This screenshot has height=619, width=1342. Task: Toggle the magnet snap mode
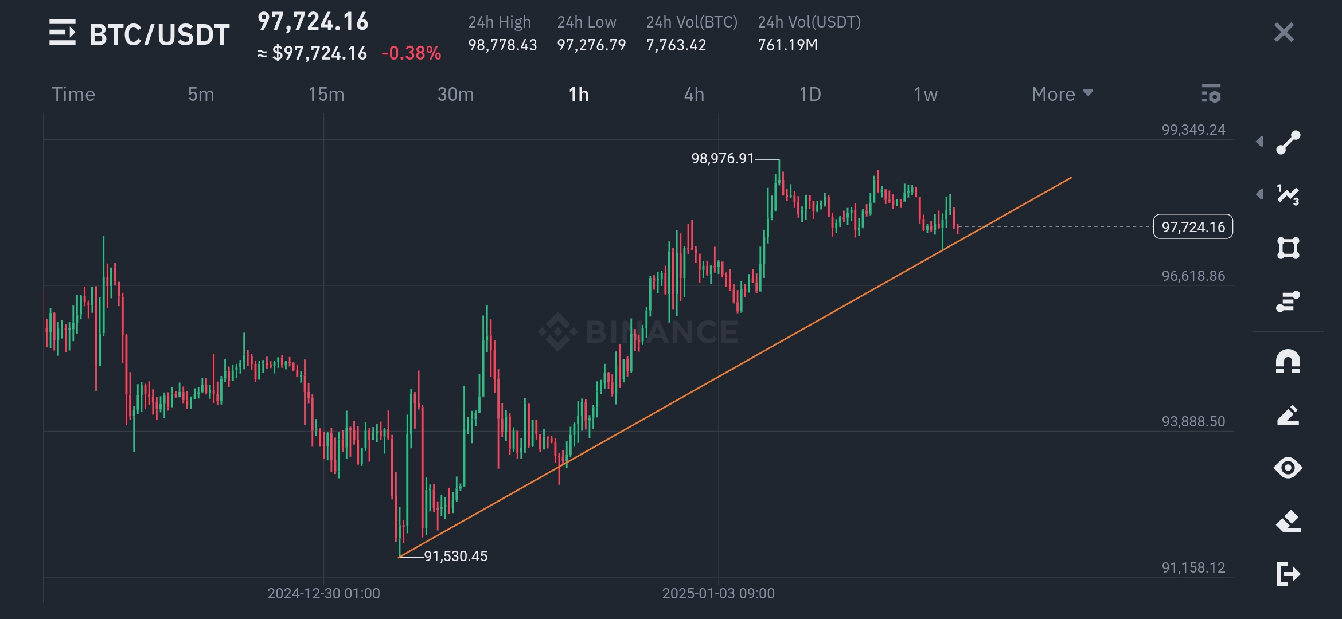coord(1288,362)
